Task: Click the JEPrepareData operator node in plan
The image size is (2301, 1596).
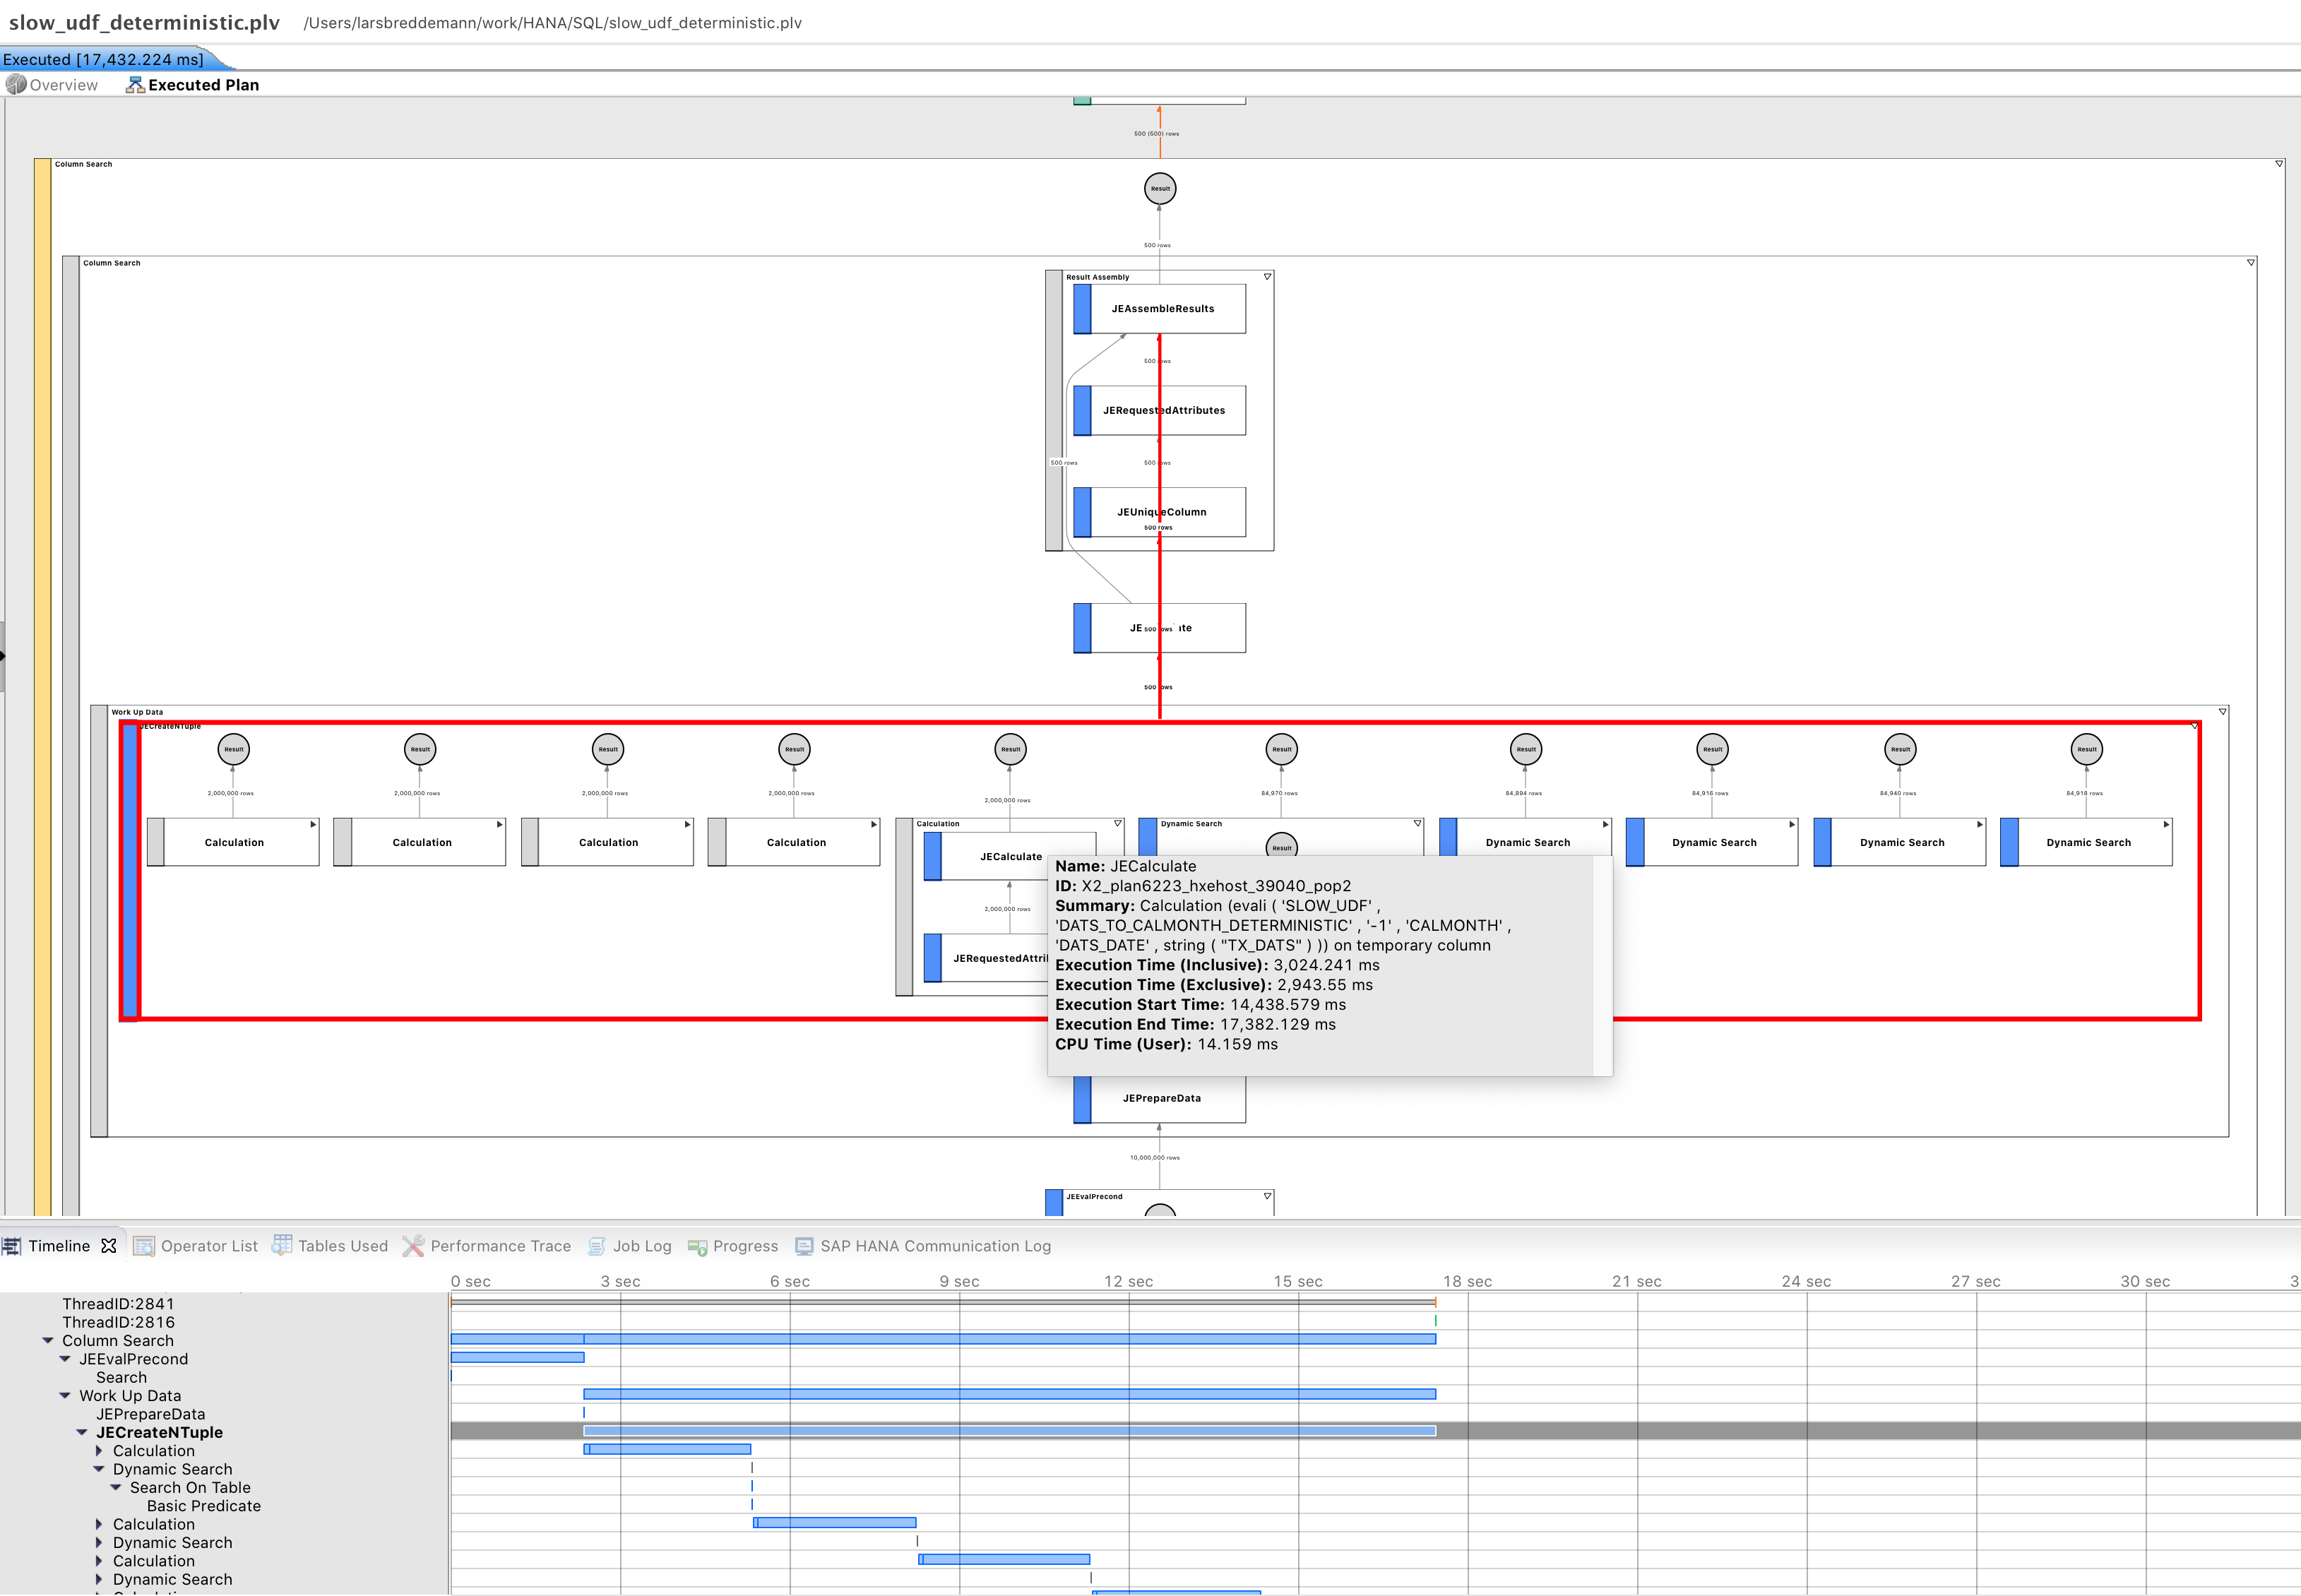Action: (x=1160, y=1098)
